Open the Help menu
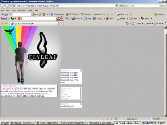 [x=37, y=11]
